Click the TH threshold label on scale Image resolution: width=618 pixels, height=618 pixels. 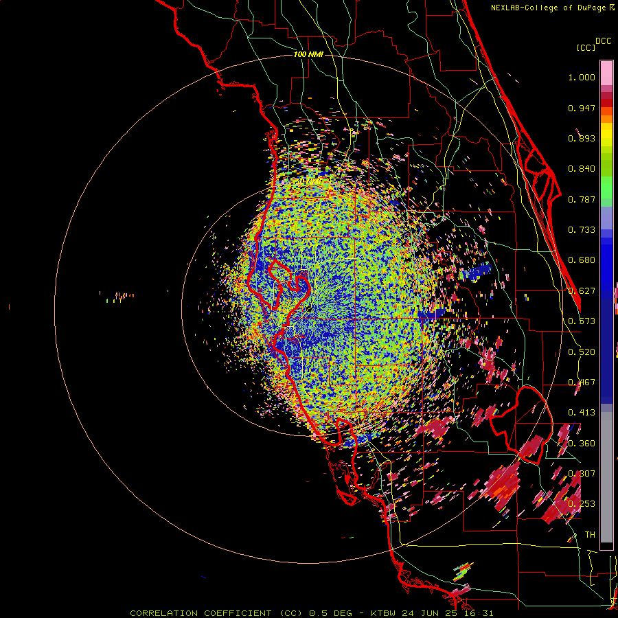[590, 535]
